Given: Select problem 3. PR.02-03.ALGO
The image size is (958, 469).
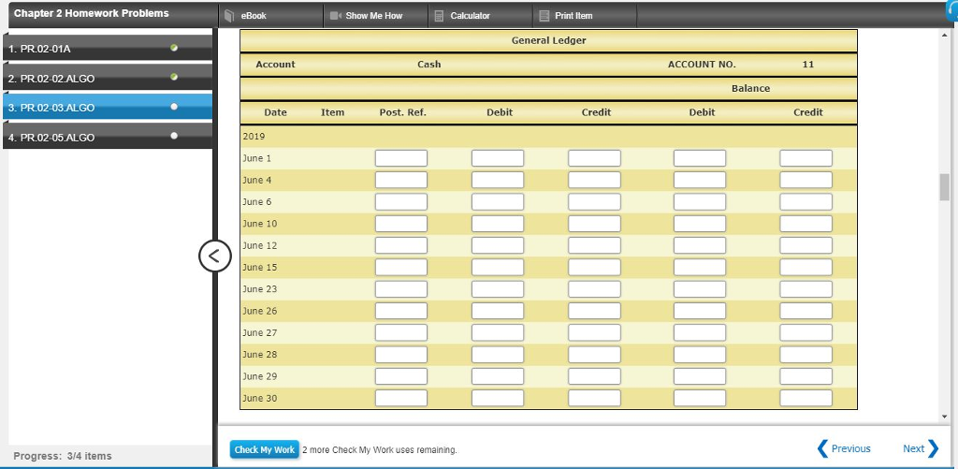Looking at the screenshot, I should (108, 107).
